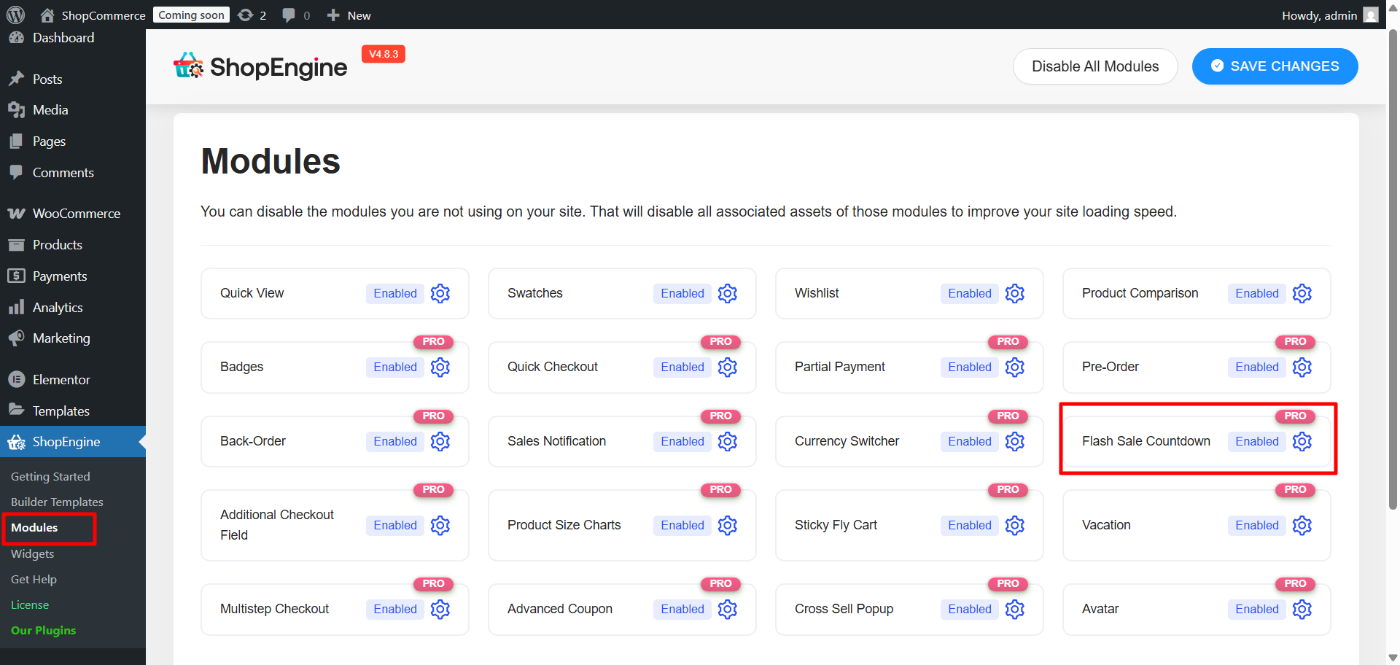Open Advanced Coupon settings gear
The image size is (1400, 665).
728,609
